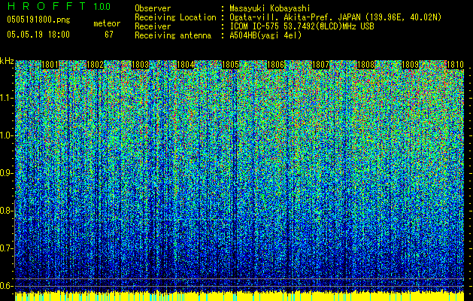The image size is (473, 301).
Task: Click the Receiver label
Action: tap(153, 26)
